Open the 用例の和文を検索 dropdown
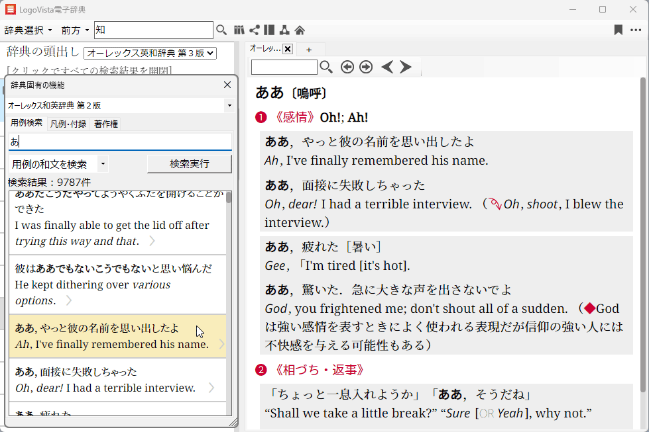The image size is (649, 432). pos(58,164)
